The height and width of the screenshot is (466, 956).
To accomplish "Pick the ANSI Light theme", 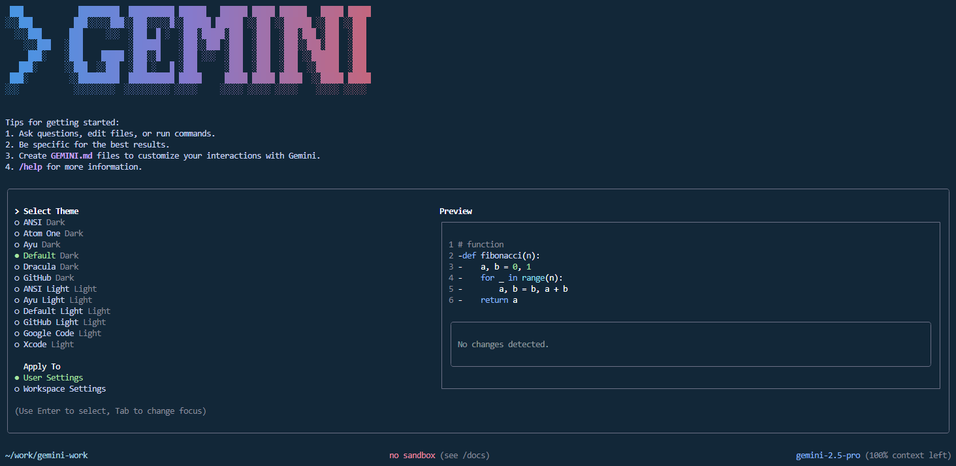I will 46,288.
